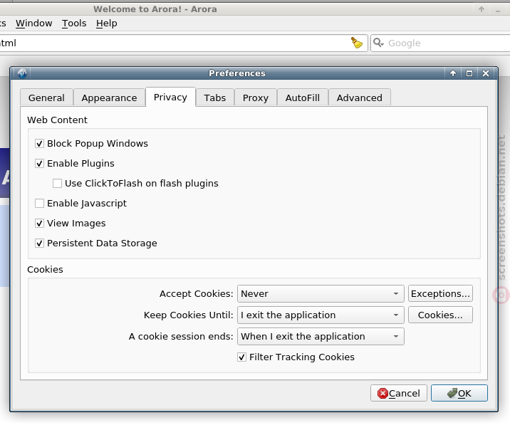Confirm preferences with OK
Viewport: 510px width, 430px height.
pyautogui.click(x=459, y=393)
